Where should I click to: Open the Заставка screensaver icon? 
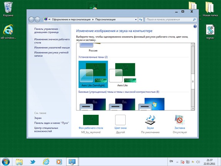coord(179,120)
